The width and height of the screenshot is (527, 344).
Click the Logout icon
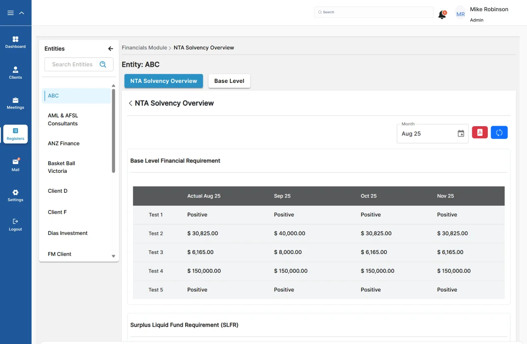pyautogui.click(x=15, y=224)
